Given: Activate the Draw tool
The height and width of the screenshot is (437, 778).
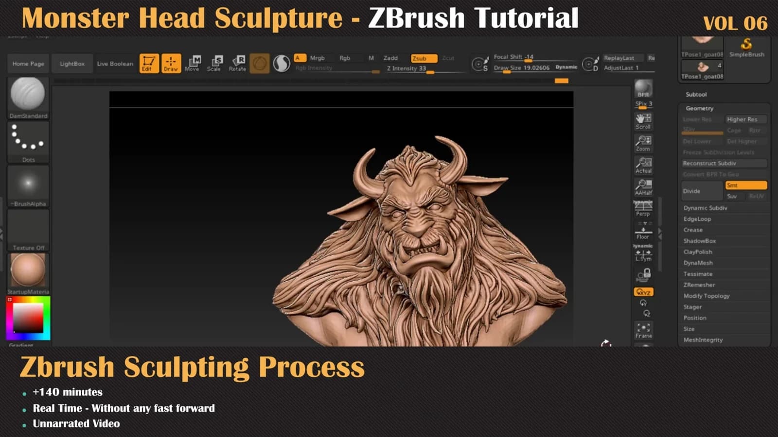Looking at the screenshot, I should coord(171,64).
